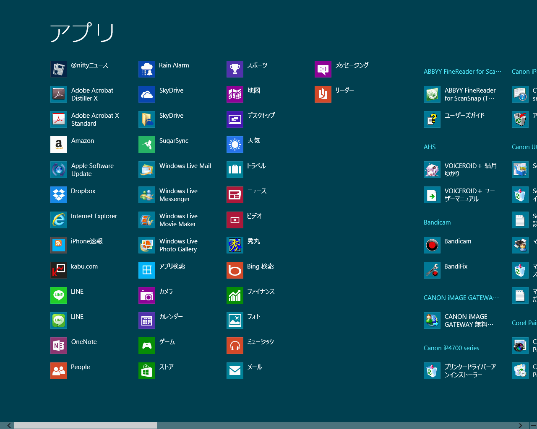
Task: Open the BandiFix tool icon
Action: (x=432, y=270)
